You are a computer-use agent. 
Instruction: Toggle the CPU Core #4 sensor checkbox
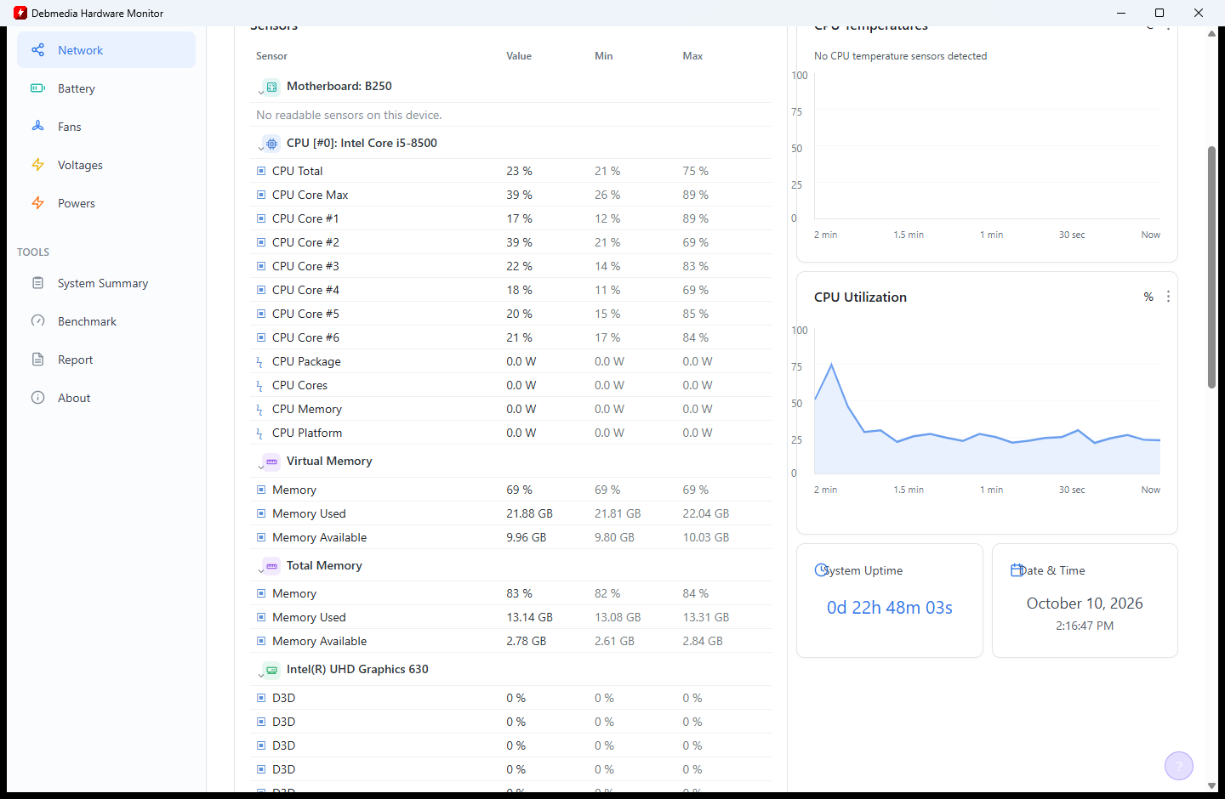pos(261,290)
